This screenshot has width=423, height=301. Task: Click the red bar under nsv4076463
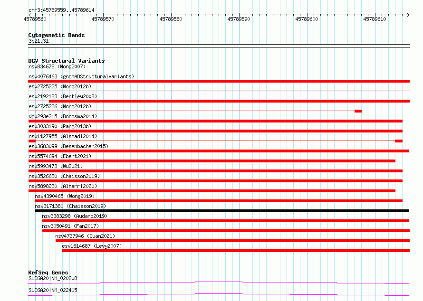coord(219,81)
